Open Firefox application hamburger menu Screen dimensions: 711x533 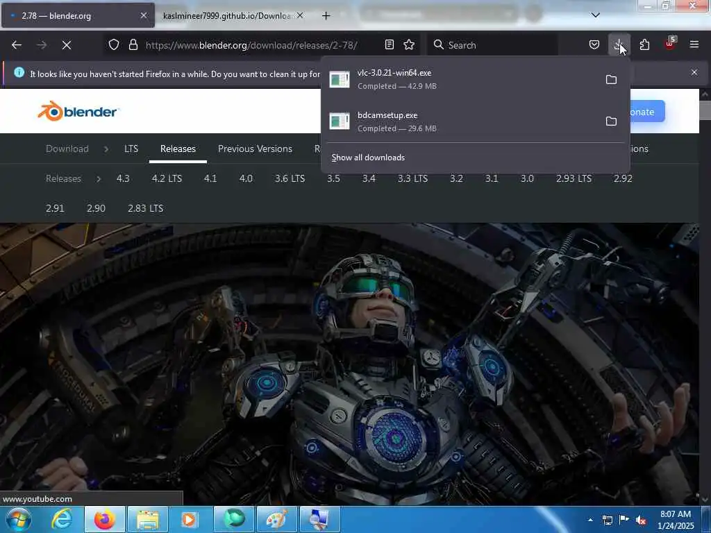[694, 44]
